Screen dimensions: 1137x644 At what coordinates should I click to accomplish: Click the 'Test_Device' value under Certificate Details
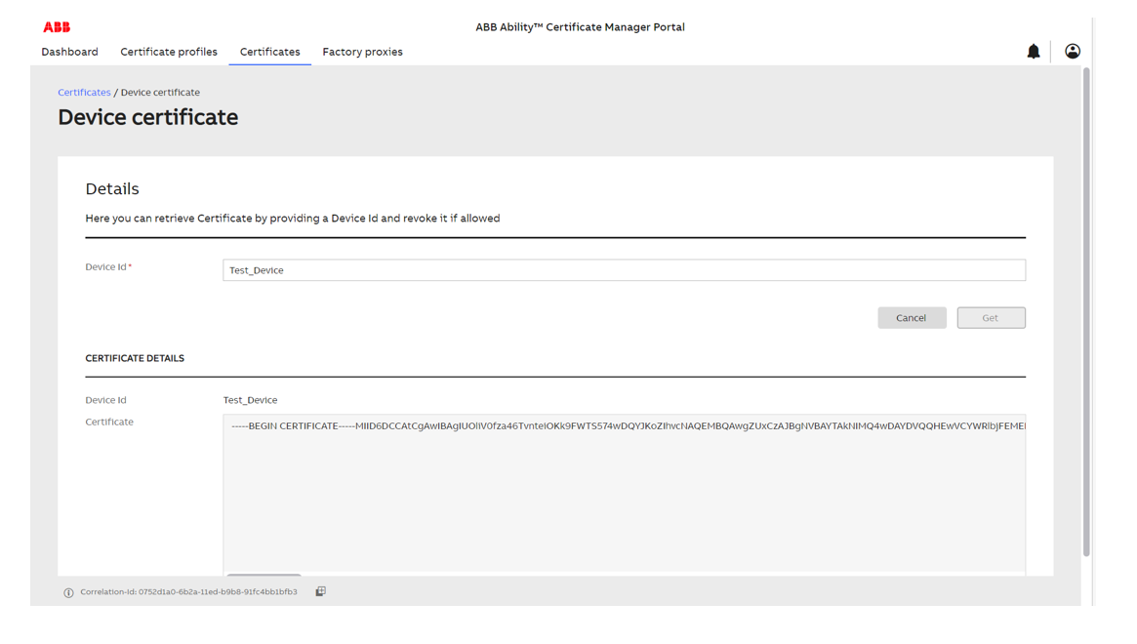pyautogui.click(x=250, y=400)
